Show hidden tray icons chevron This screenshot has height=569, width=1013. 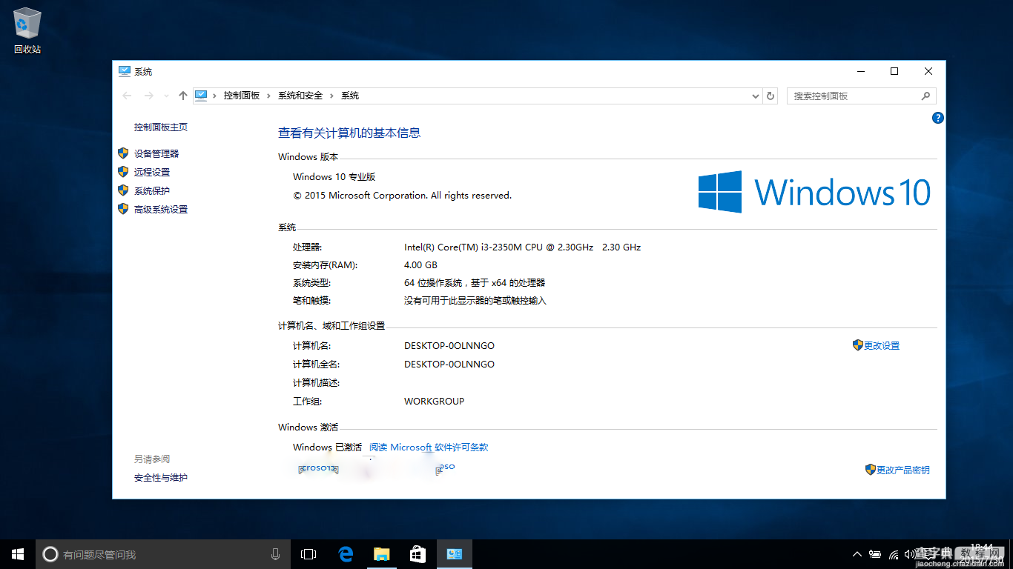click(857, 554)
